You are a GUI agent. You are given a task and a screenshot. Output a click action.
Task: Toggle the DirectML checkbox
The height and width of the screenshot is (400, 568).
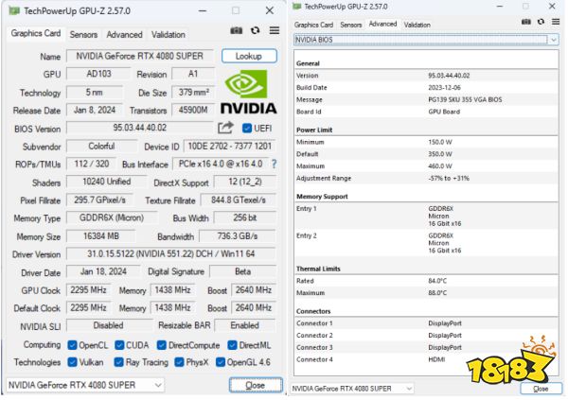pyautogui.click(x=233, y=345)
